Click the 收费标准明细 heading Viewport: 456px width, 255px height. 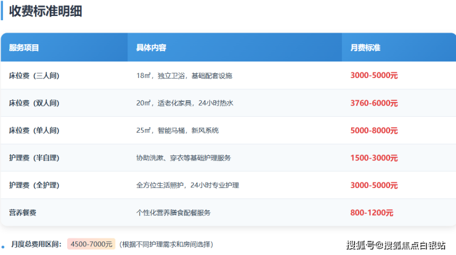46,11
